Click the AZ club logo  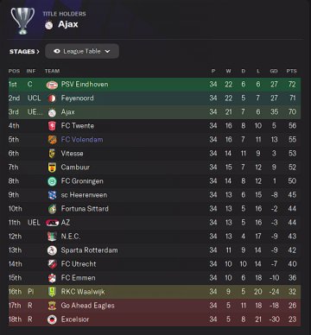point(53,223)
